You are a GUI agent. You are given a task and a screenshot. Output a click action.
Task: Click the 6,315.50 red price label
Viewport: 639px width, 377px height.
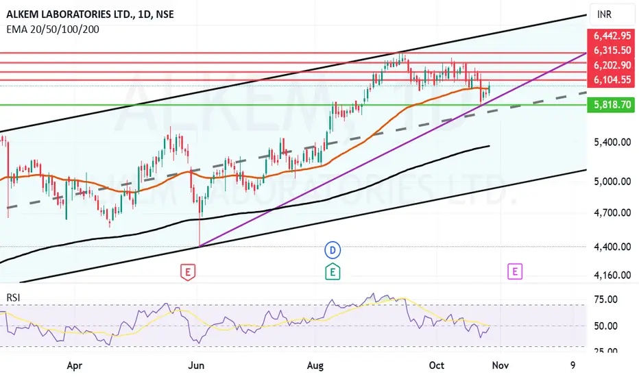click(x=612, y=51)
